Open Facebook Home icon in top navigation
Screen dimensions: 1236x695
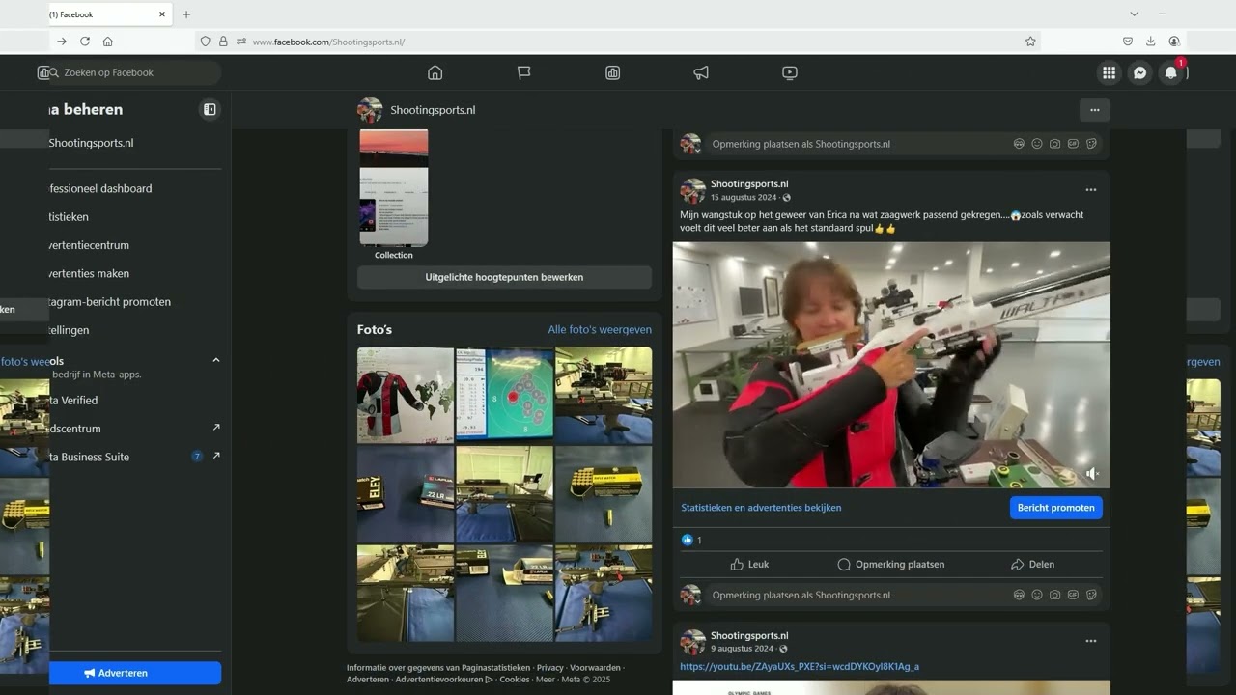click(435, 72)
